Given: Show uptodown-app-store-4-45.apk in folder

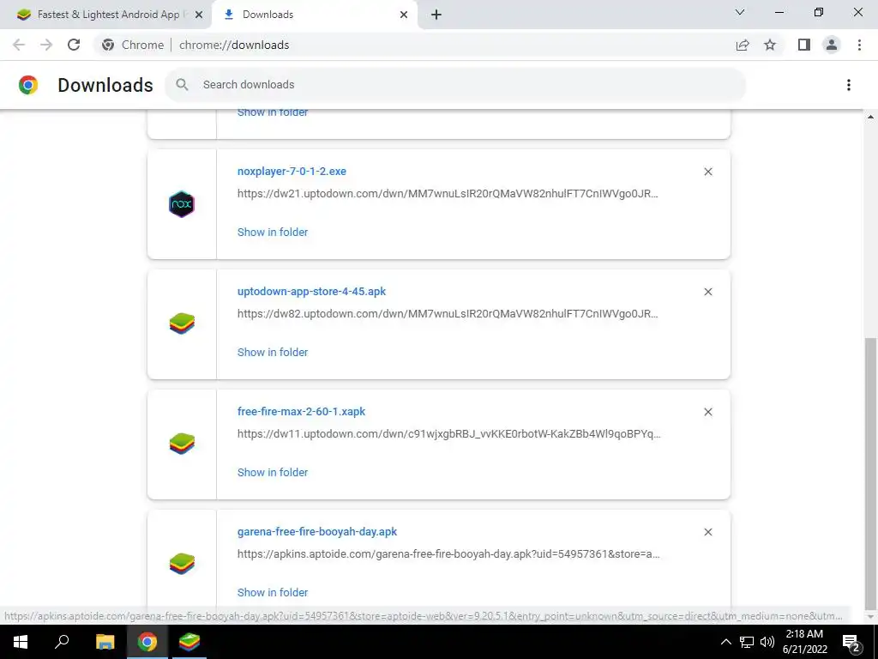Looking at the screenshot, I should [273, 352].
